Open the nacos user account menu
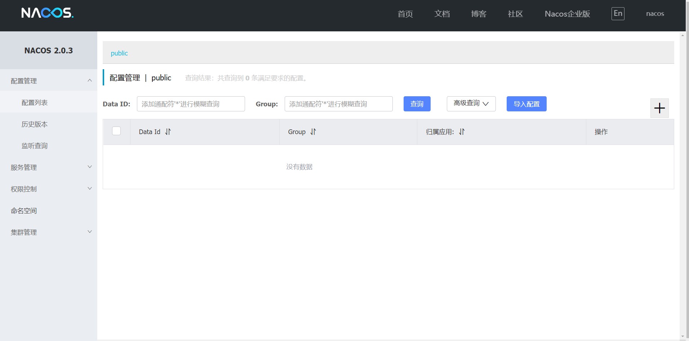The image size is (689, 341). (654, 13)
